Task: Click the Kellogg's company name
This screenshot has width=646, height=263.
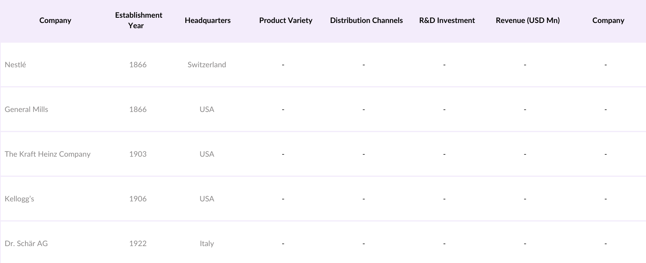Action: click(x=19, y=199)
